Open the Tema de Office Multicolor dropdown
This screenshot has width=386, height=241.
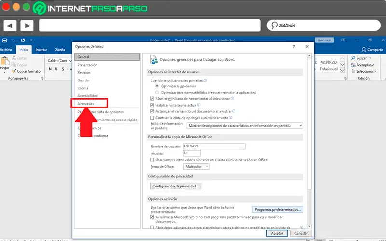(x=196, y=166)
